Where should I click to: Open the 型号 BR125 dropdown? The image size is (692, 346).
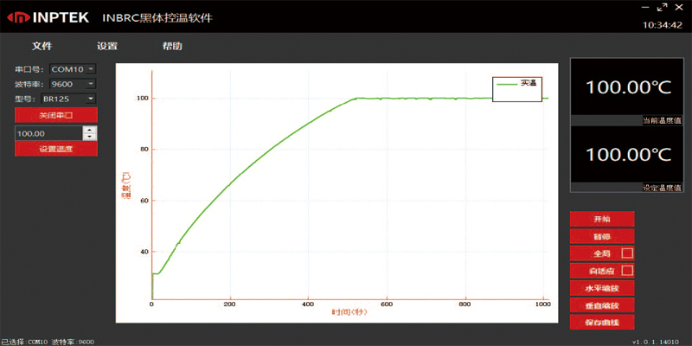pos(91,99)
